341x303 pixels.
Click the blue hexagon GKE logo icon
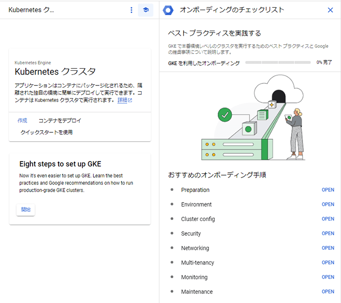coord(168,10)
